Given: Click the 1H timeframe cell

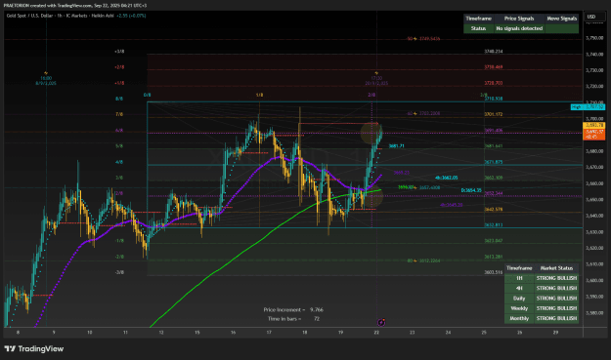Looking at the screenshot, I should tap(519, 278).
